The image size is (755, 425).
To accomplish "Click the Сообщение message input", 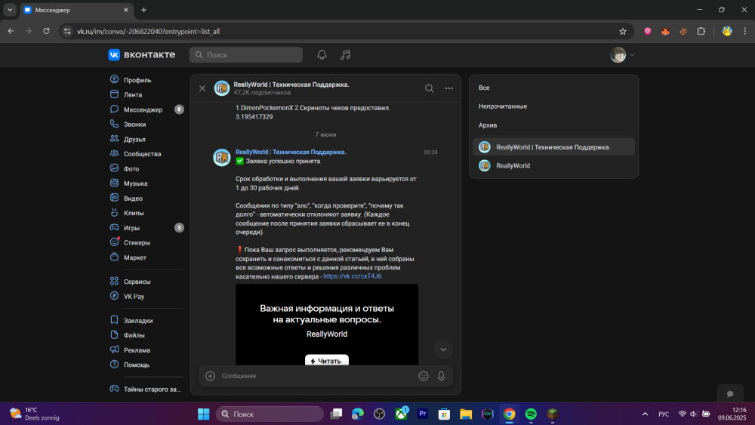I will coord(317,376).
